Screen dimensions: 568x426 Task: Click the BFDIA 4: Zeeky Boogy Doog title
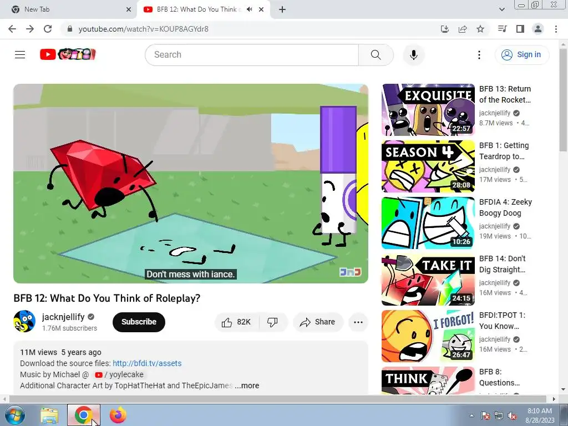pyautogui.click(x=505, y=207)
